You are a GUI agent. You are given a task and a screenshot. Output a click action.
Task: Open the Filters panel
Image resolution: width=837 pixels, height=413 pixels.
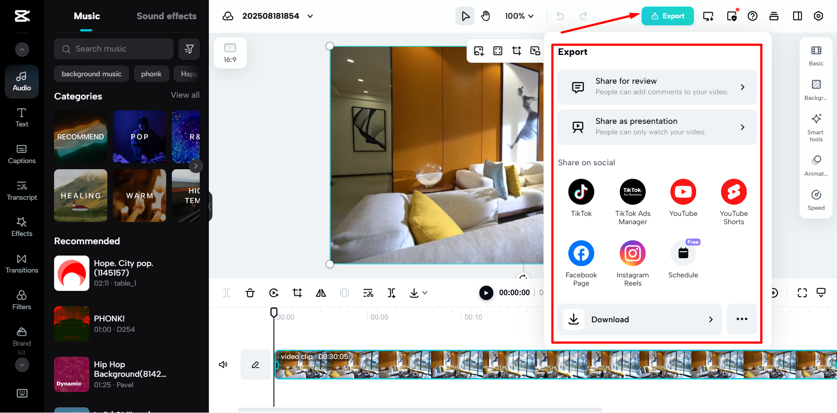22,300
